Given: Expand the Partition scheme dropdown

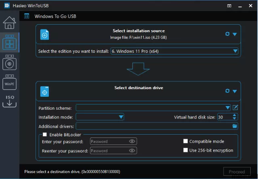Looking at the screenshot, I should (228, 108).
